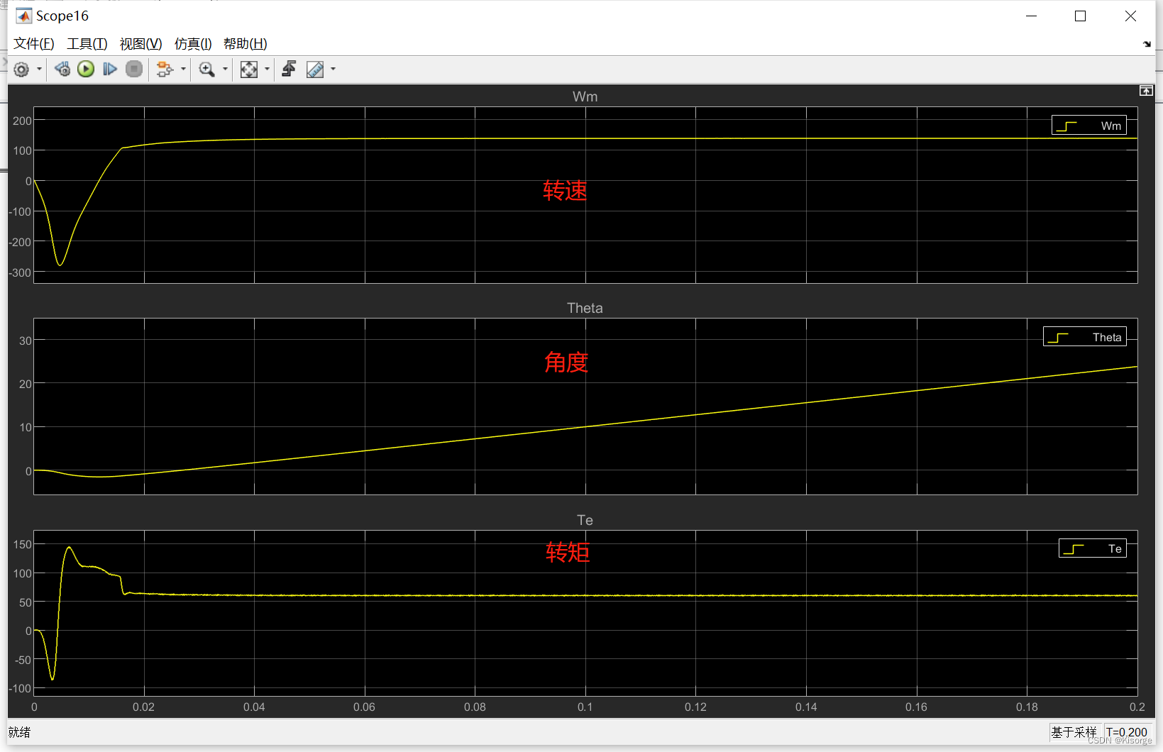Screen dimensions: 1163x752
Task: Click the step back button
Action: (x=62, y=70)
